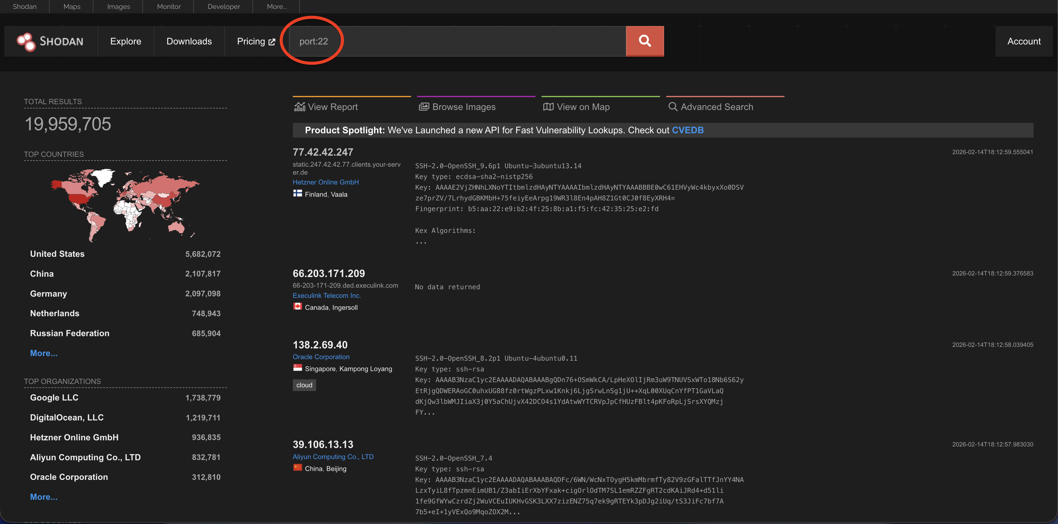Click the red magnifier search button
This screenshot has width=1058, height=524.
pyautogui.click(x=644, y=41)
